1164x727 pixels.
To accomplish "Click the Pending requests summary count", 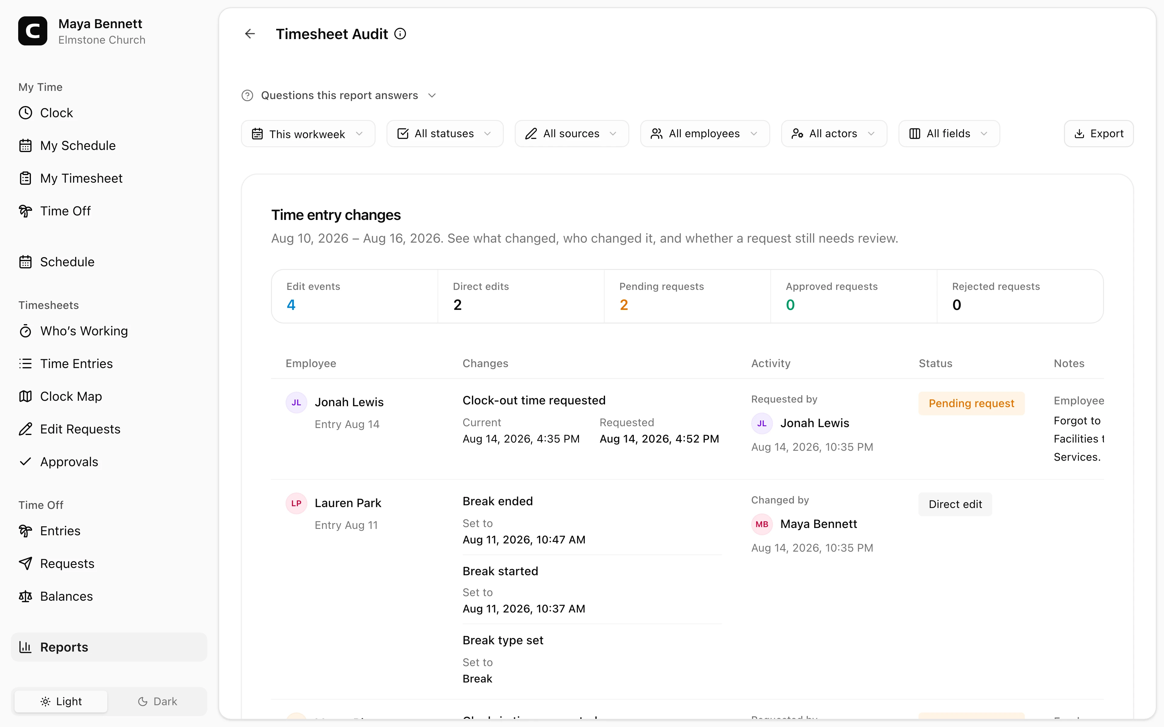I will click(x=624, y=305).
